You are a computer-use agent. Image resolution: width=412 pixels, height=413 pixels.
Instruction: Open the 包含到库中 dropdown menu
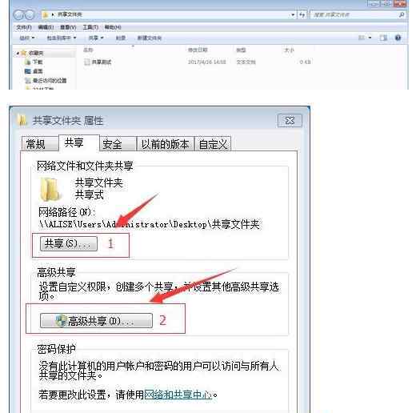62,38
